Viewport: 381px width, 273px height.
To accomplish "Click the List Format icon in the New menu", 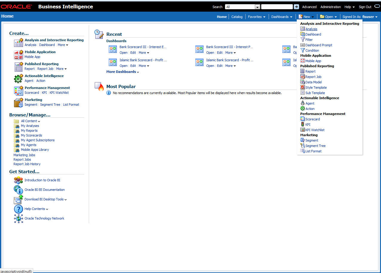I will pyautogui.click(x=302, y=151).
